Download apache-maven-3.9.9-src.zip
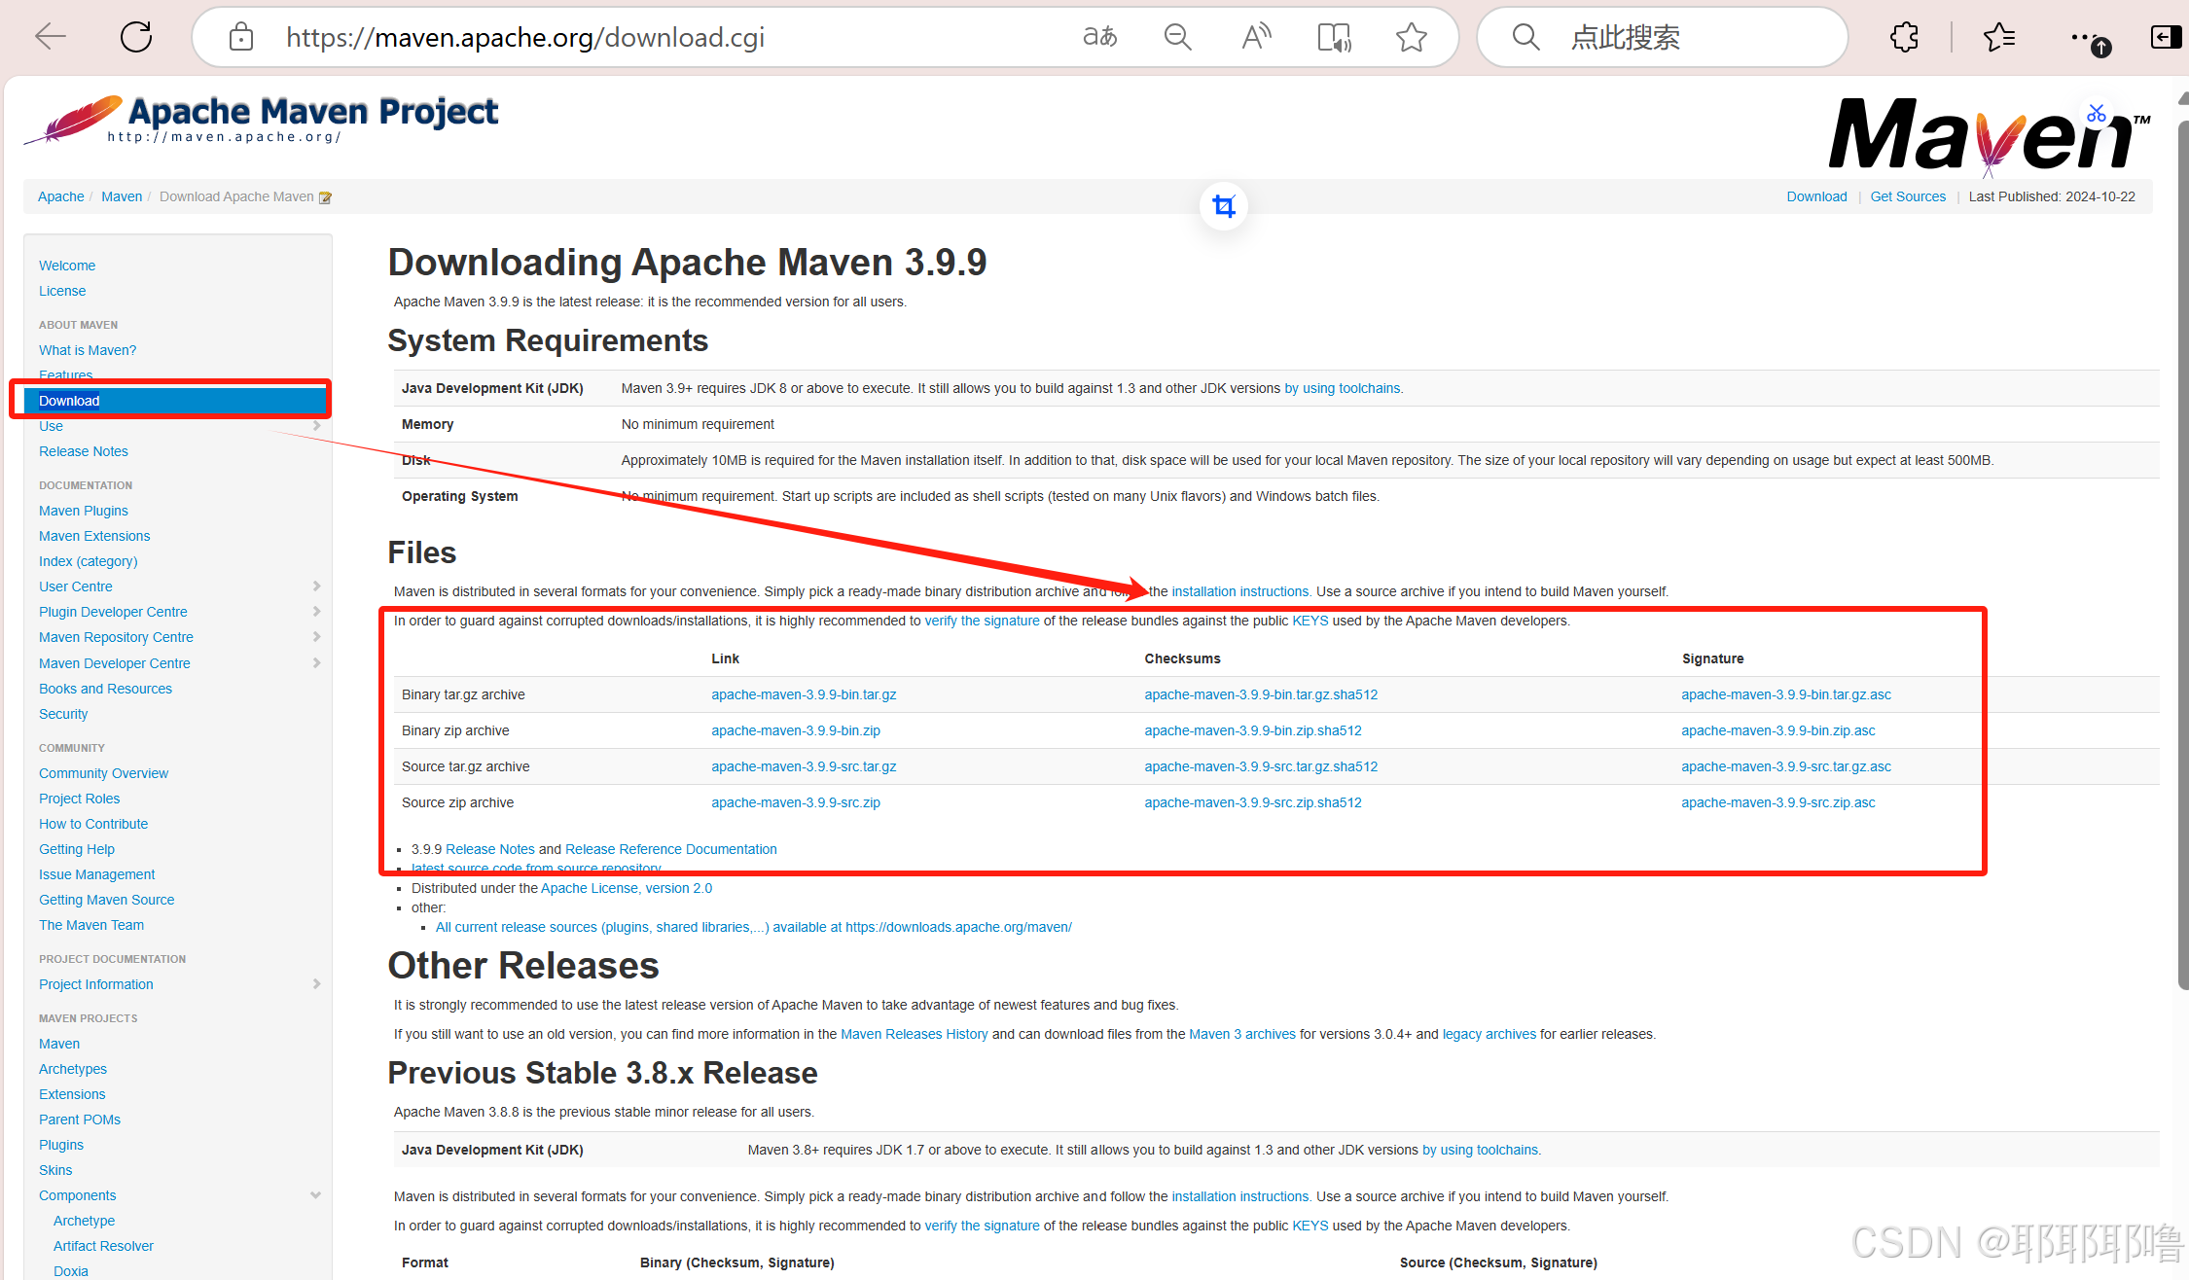2189x1280 pixels. [x=796, y=802]
